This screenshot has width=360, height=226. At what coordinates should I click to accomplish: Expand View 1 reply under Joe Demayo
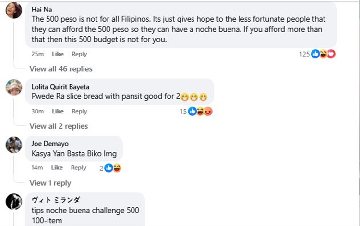tap(50, 183)
